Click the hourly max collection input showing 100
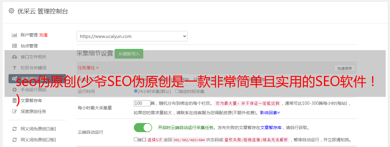 click(142, 103)
